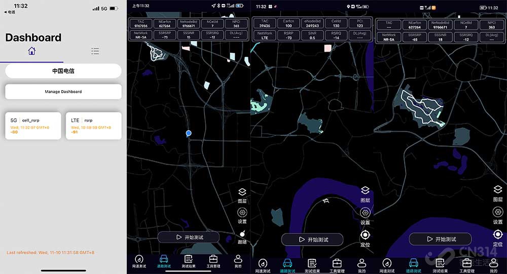Tap the eNodeBid 249243 cell

(x=312, y=23)
